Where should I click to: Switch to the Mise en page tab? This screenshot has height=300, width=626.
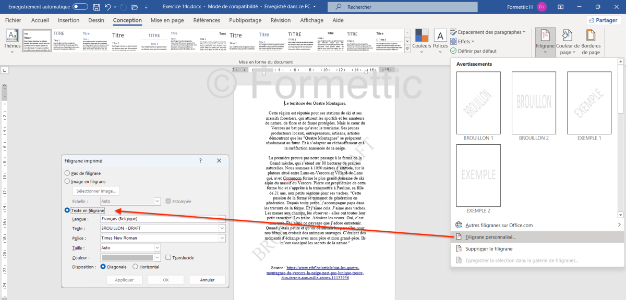(x=167, y=20)
